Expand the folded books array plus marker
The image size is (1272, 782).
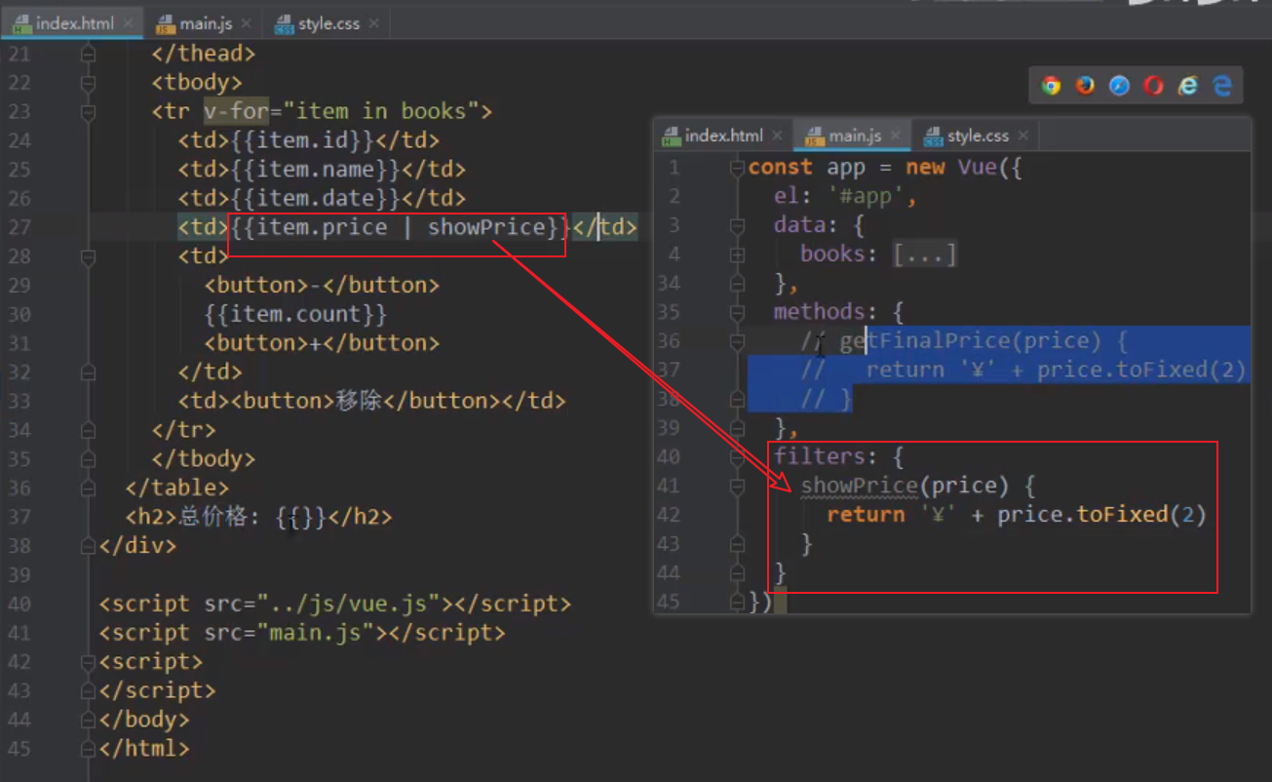(x=737, y=254)
